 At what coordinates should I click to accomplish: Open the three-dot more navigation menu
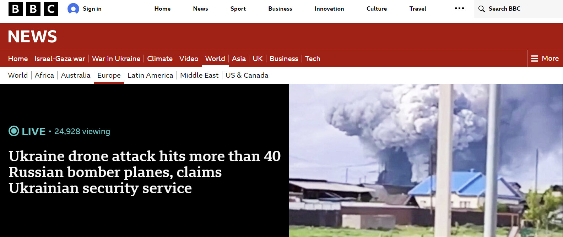click(x=459, y=9)
